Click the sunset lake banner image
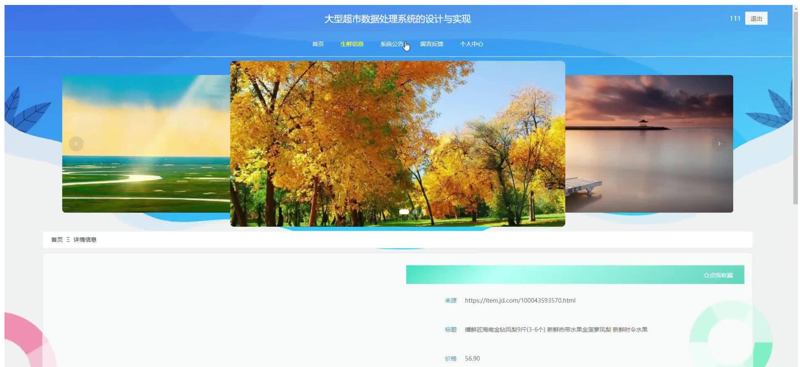The height and width of the screenshot is (367, 800). tap(649, 144)
